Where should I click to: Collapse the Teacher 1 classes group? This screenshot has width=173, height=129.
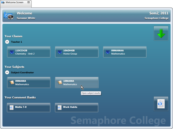tap(7, 42)
